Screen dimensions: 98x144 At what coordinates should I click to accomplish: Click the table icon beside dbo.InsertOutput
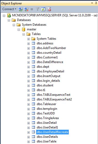[x=33, y=76]
